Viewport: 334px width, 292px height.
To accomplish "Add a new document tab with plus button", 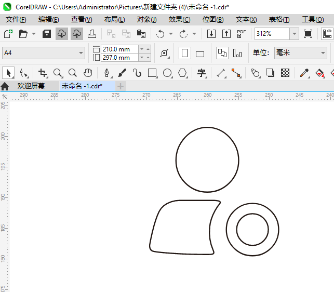I will [x=121, y=86].
